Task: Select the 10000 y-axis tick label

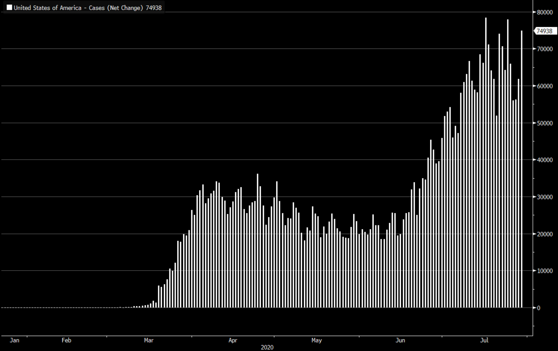Action: [545, 271]
